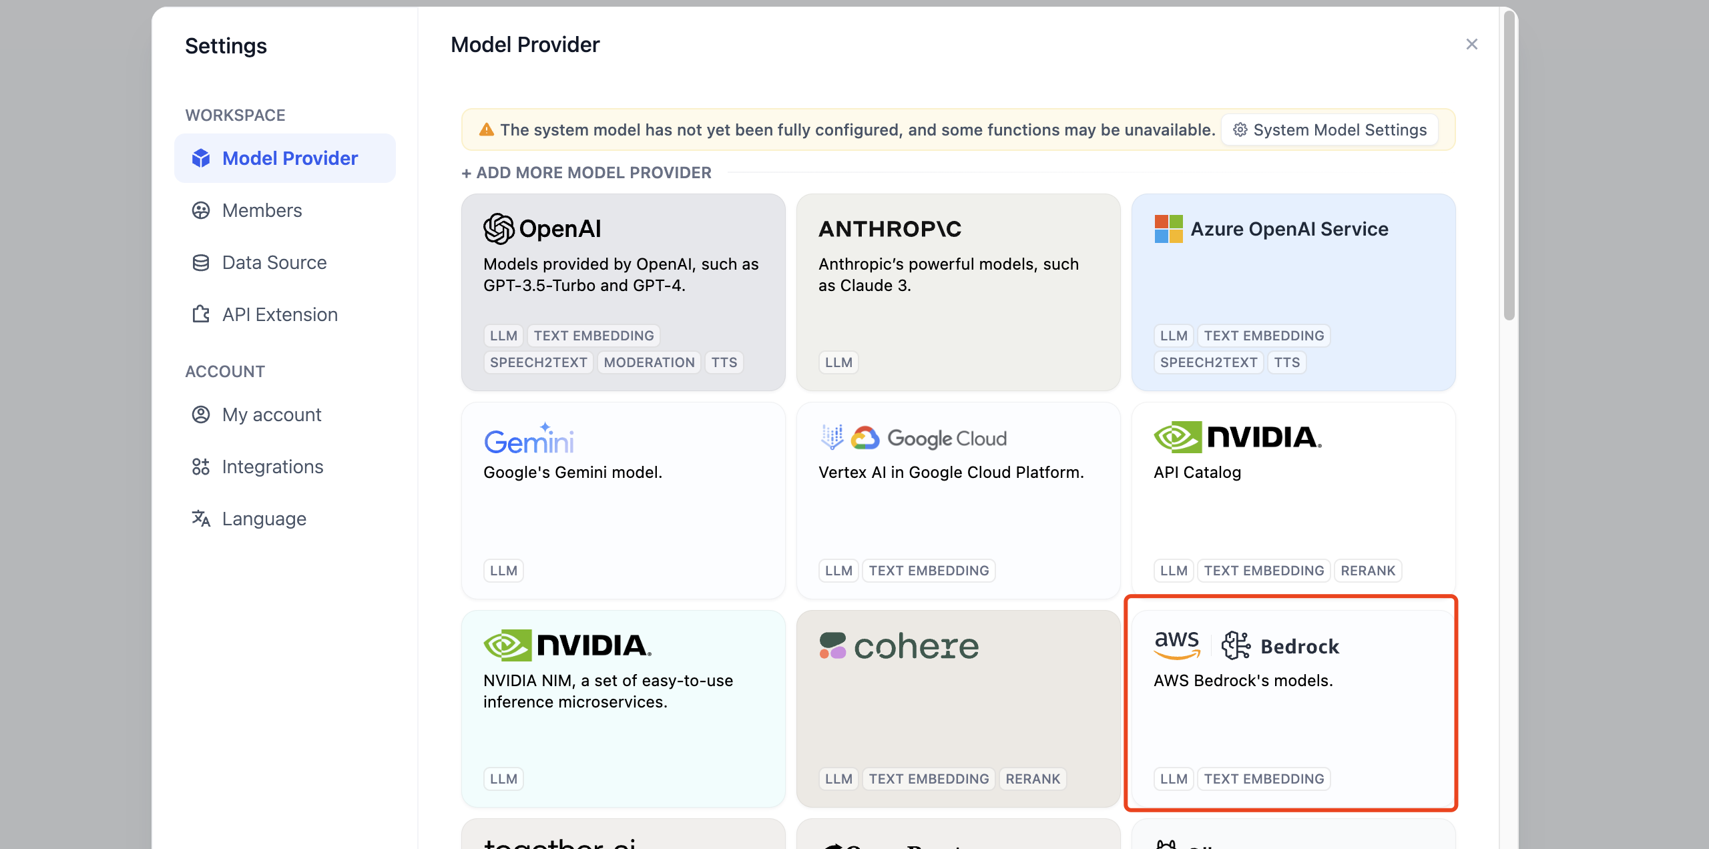Screen dimensions: 1709x849
Task: Click the Integrations grid icon
Action: 201,467
